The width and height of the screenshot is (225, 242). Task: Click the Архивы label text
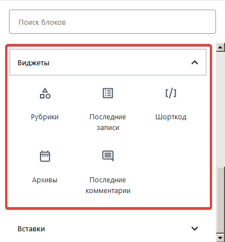45,180
